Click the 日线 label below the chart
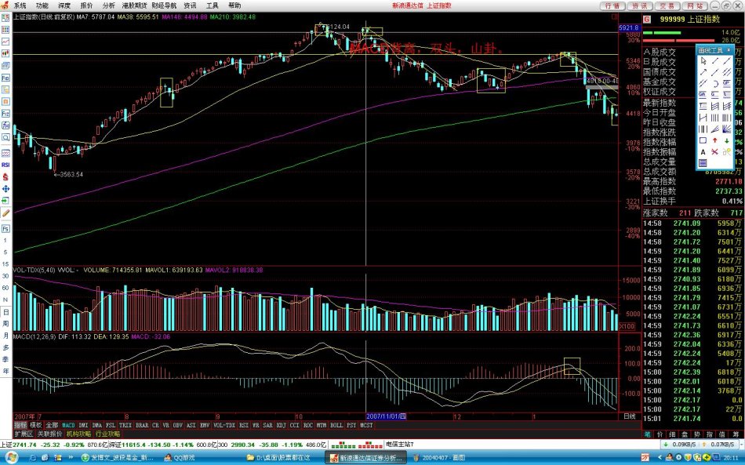 629,416
